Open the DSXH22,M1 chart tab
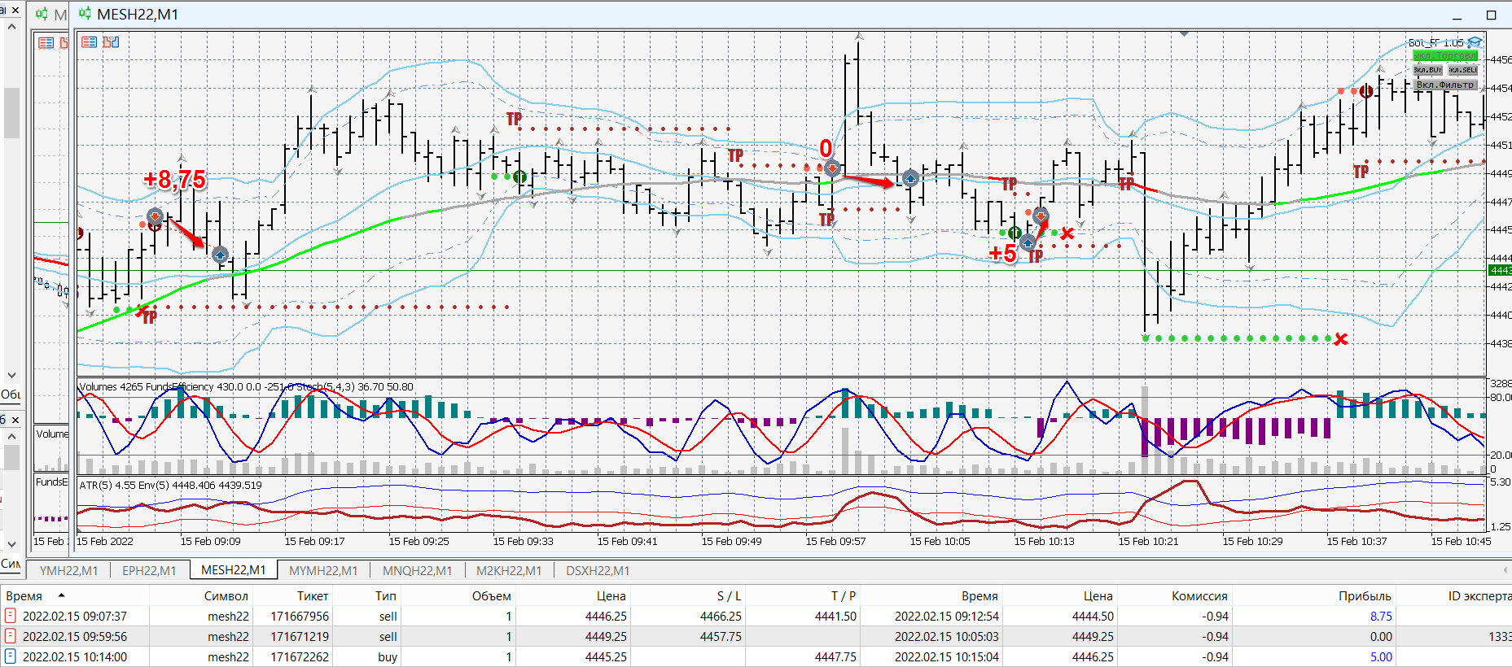Image resolution: width=1512 pixels, height=667 pixels. (598, 570)
